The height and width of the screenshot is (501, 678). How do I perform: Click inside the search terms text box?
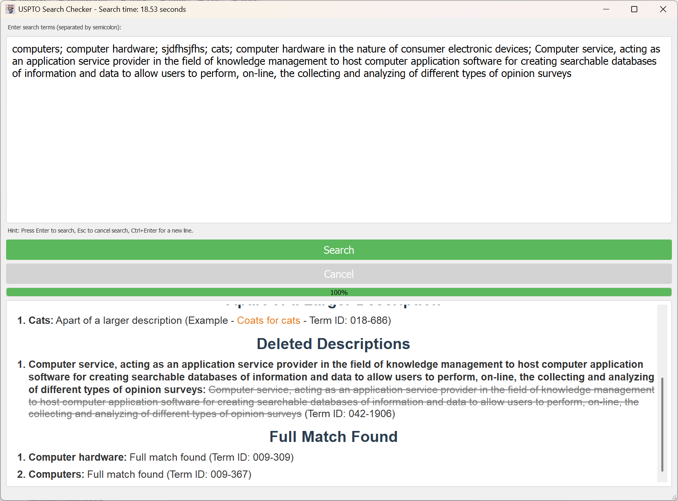pos(339,130)
